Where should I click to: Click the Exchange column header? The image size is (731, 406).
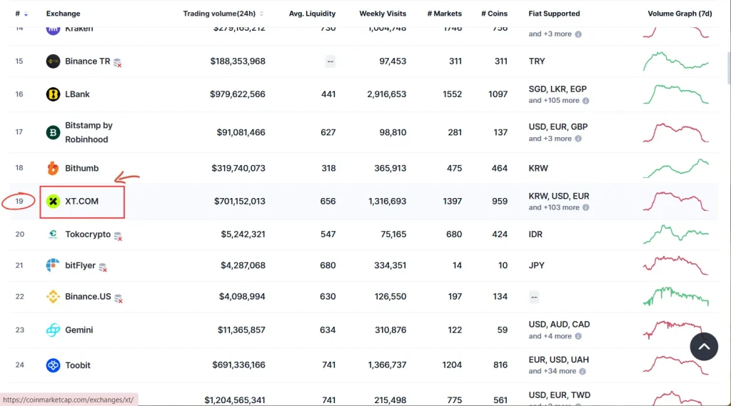point(63,14)
